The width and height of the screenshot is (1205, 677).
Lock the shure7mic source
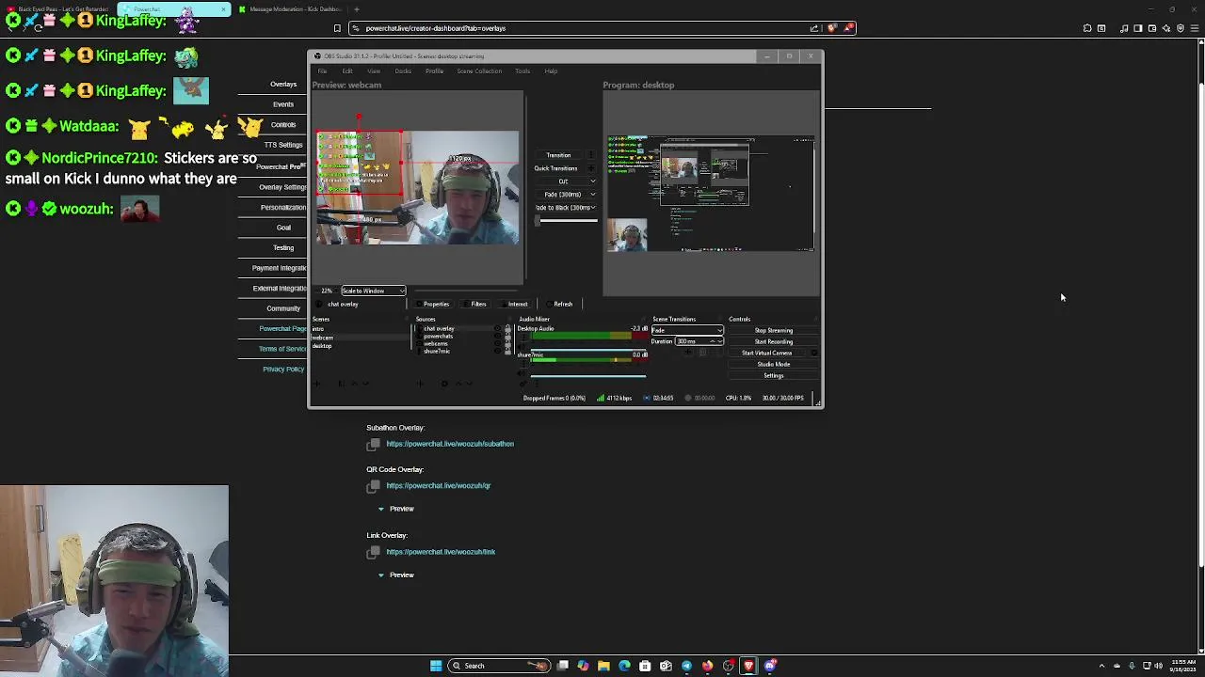click(507, 352)
